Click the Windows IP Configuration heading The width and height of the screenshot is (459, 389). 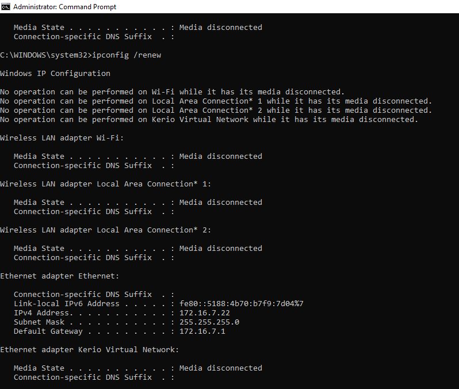(55, 74)
